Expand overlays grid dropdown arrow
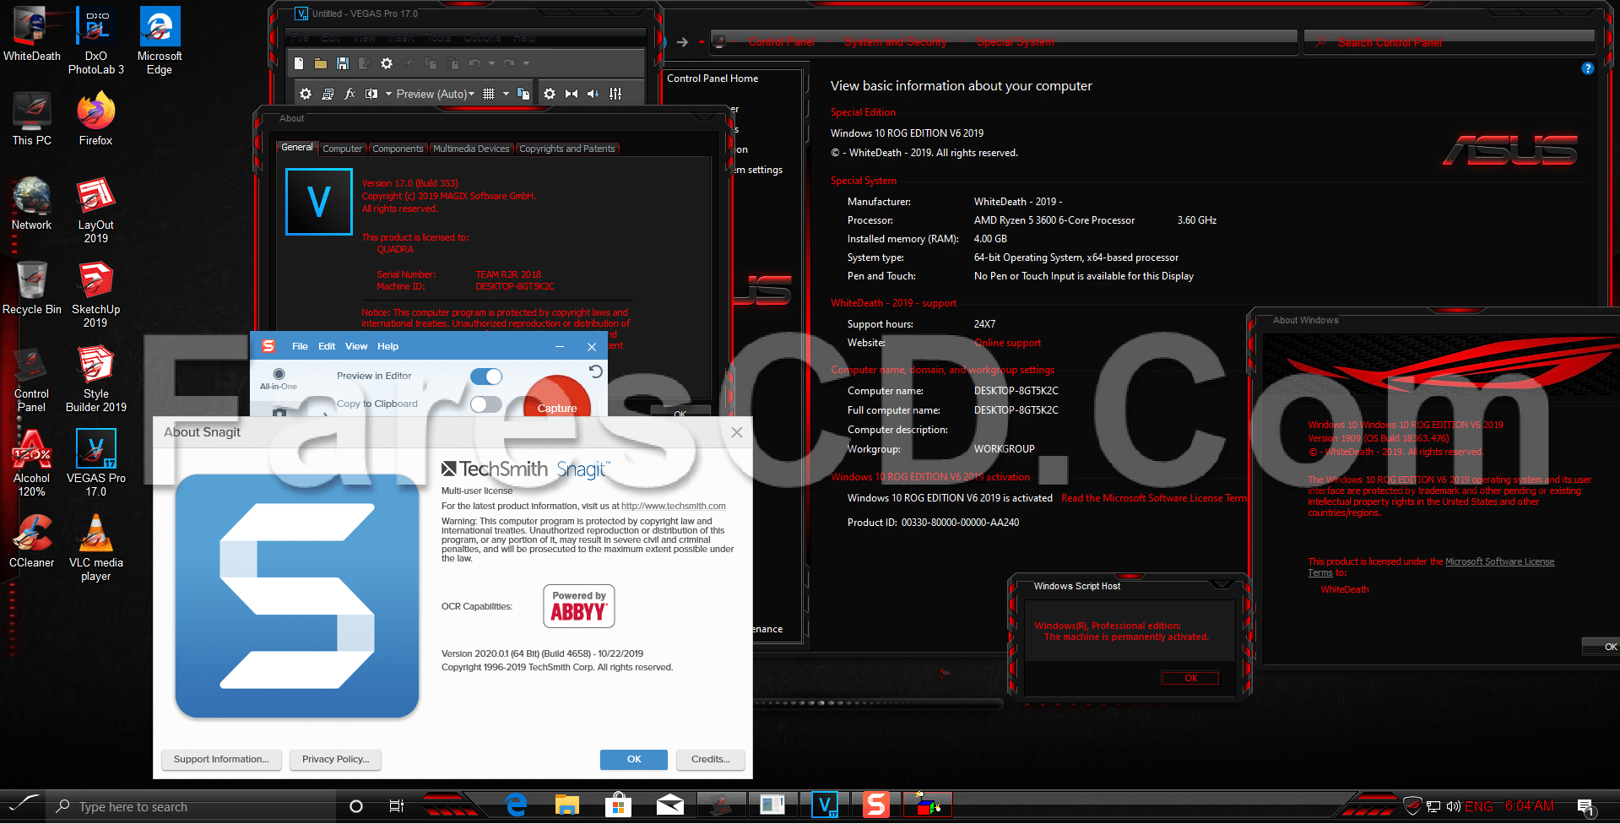 point(506,94)
